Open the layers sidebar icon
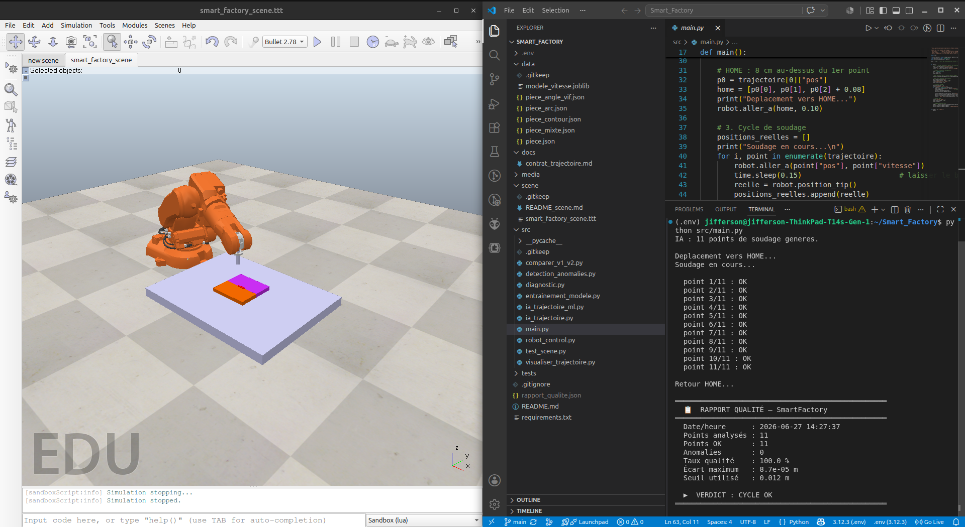The width and height of the screenshot is (965, 527). click(11, 162)
